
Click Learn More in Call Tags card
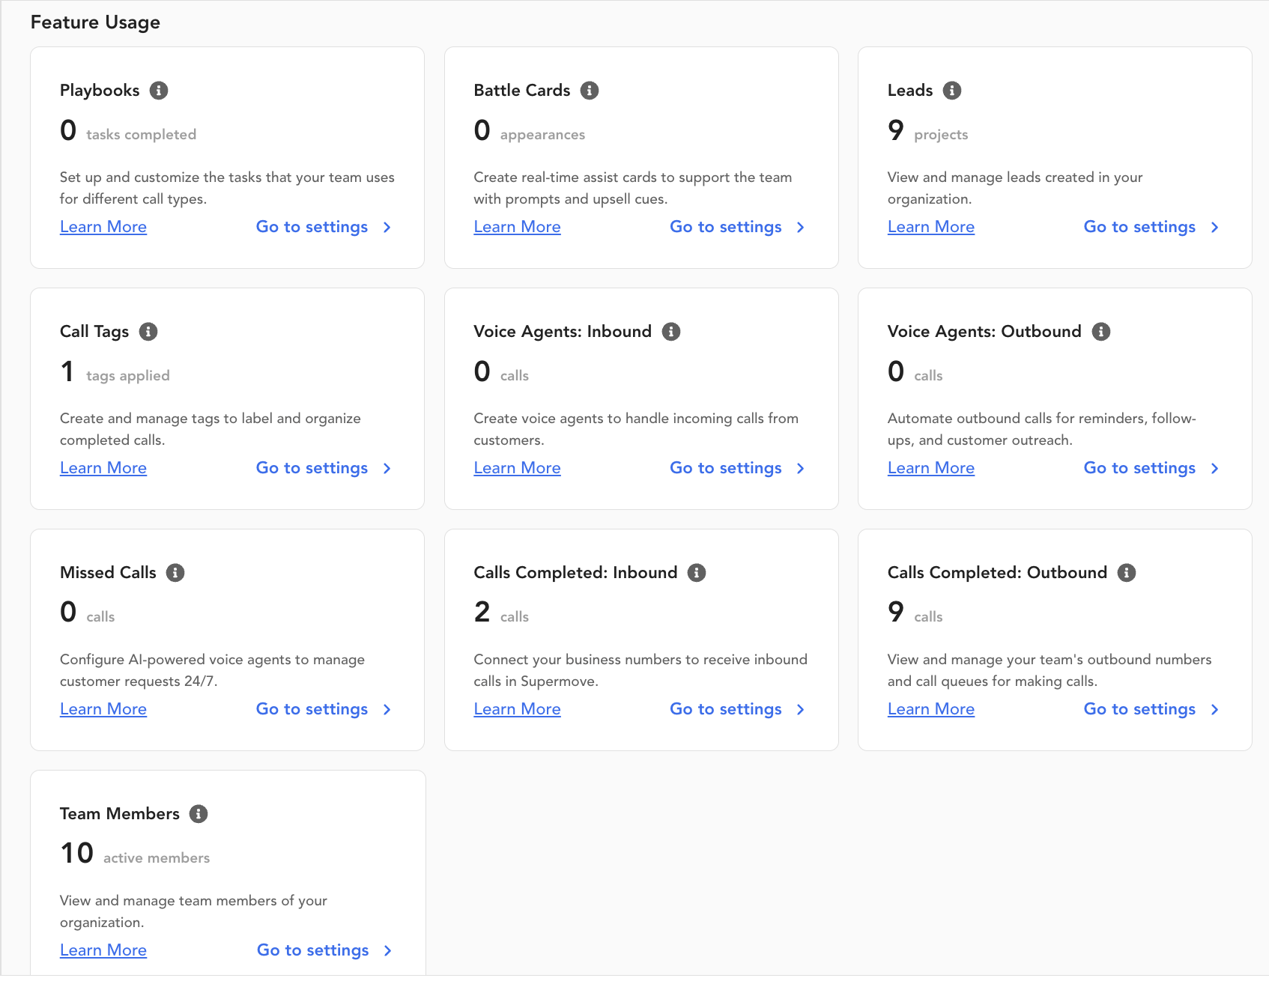[x=103, y=468]
